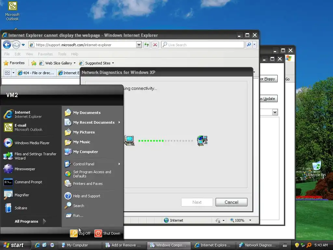Viewport: 333px width, 250px height.
Task: Open search provider options dropdown
Action: coord(254,45)
